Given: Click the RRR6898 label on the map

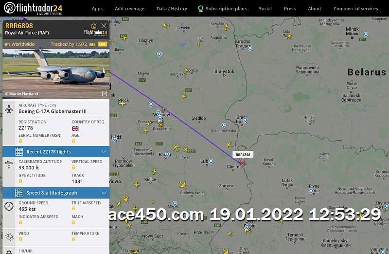Looking at the screenshot, I should pos(243,154).
